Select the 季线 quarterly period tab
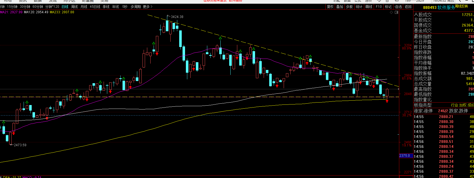The image size is (474, 178). (106, 7)
